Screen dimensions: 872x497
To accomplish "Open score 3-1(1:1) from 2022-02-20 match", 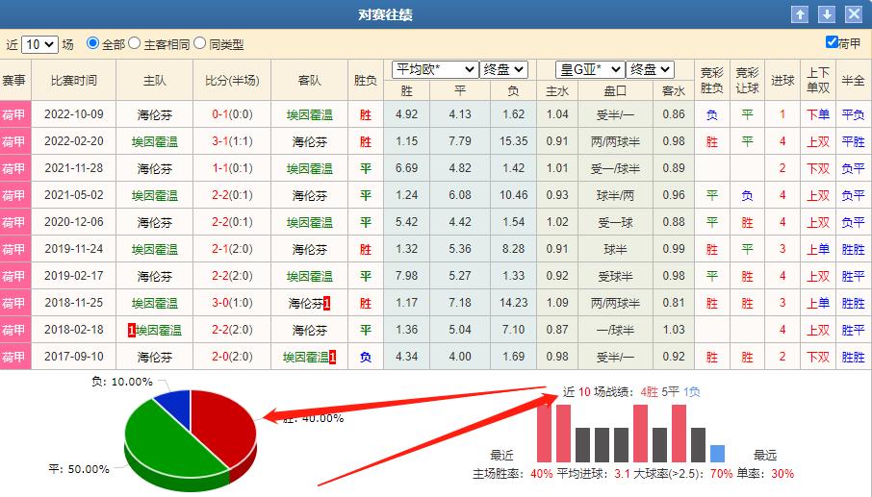I will (232, 141).
